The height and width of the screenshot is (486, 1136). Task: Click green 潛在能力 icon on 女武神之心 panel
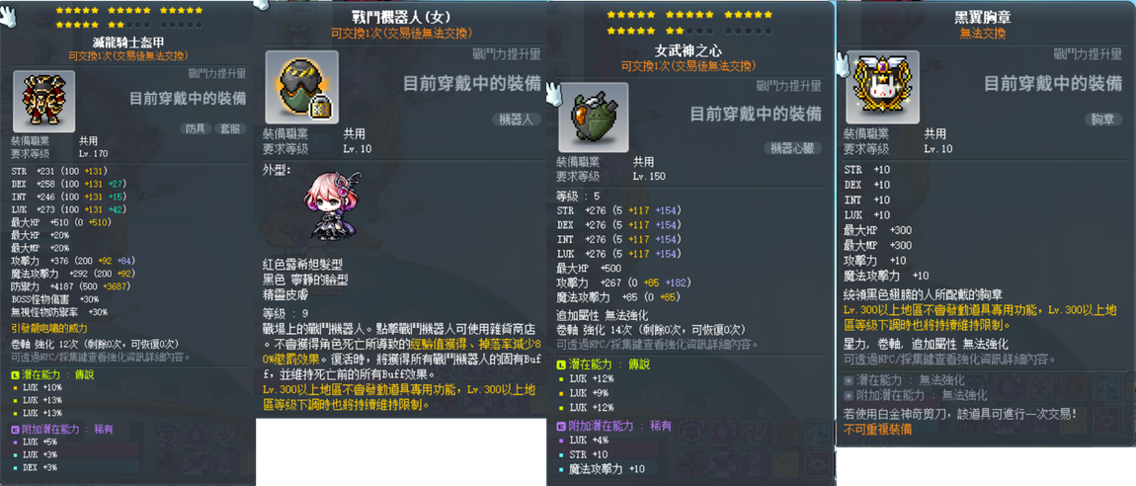561,364
